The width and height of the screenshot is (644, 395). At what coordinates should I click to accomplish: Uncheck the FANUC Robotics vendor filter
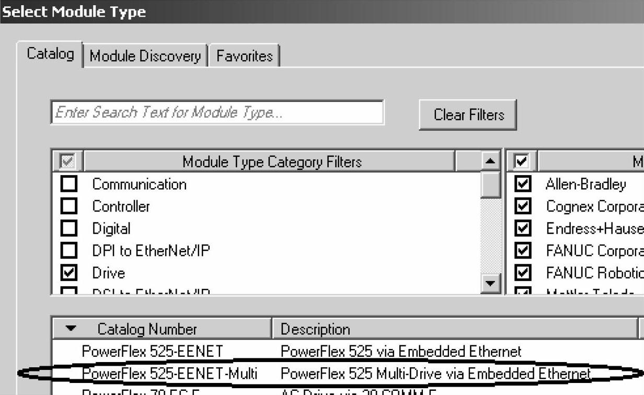pos(523,273)
